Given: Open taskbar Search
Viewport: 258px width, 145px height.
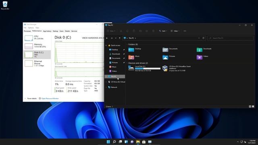Looking at the screenshot, I should pyautogui.click(x=114, y=142).
